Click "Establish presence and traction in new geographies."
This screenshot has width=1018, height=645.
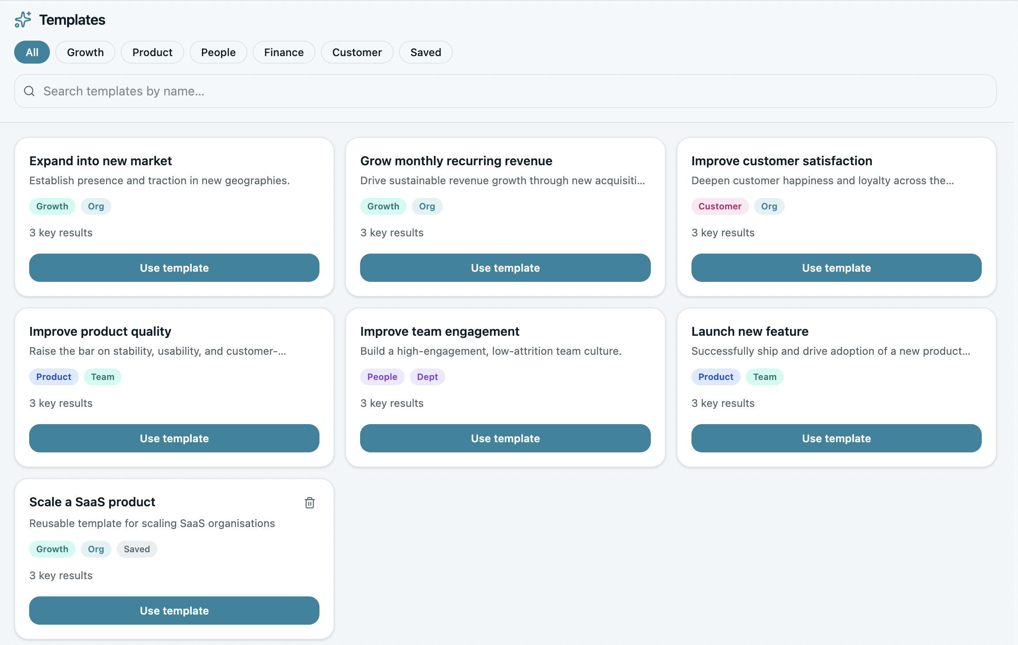(160, 181)
